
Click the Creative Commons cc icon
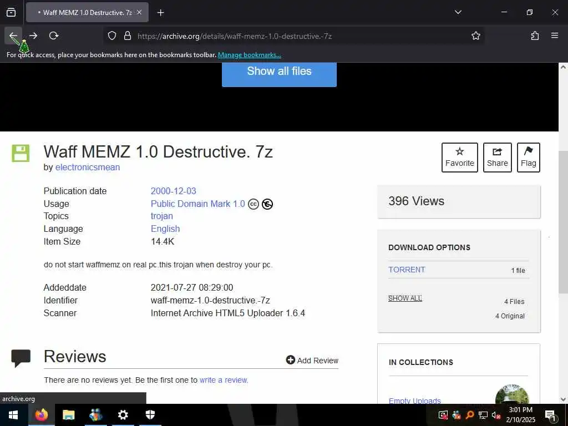pyautogui.click(x=253, y=204)
